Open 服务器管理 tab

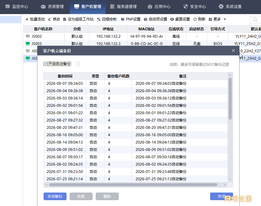pos(123,7)
